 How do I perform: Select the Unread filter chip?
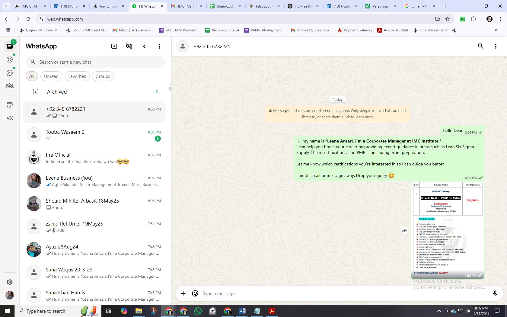pyautogui.click(x=51, y=76)
